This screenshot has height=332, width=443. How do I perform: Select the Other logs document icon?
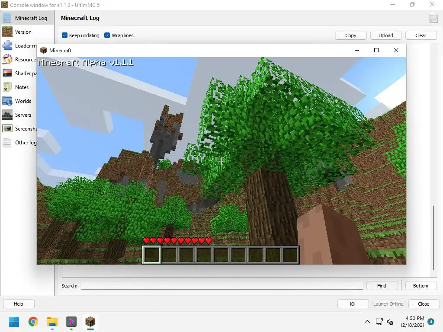point(7,142)
